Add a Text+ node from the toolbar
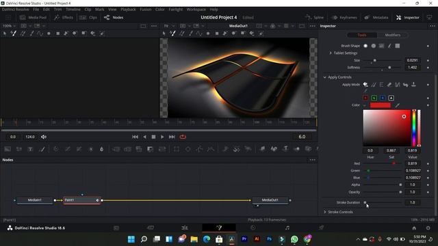 click(x=30, y=149)
